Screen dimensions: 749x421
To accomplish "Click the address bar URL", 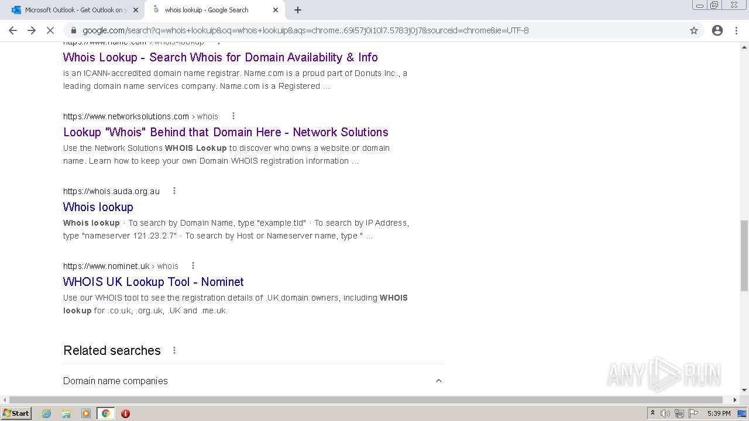I will [305, 30].
